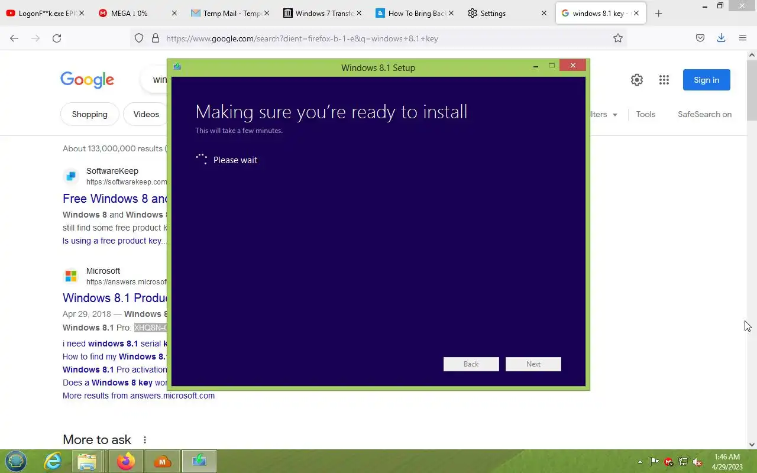Open the SafeSearch on setting
757x473 pixels.
click(x=704, y=114)
